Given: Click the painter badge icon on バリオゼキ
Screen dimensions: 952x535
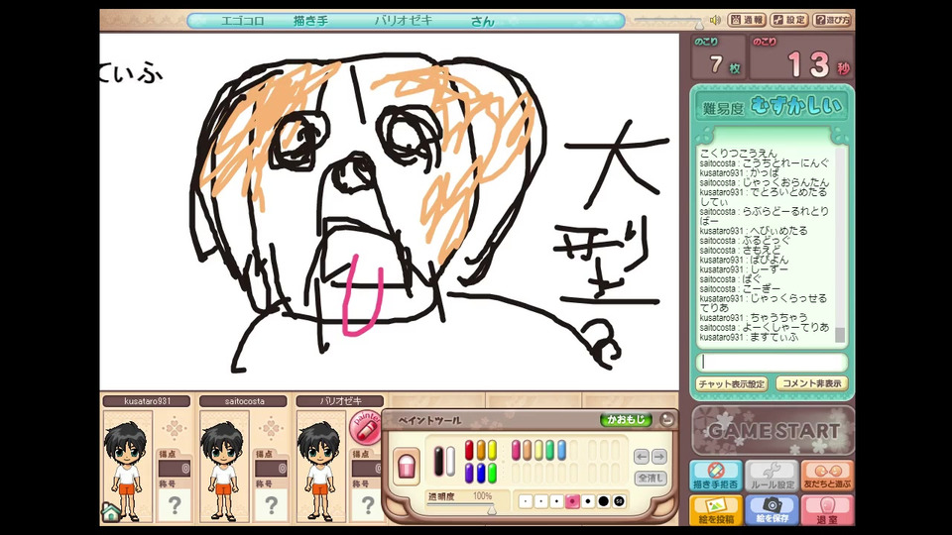Looking at the screenshot, I should pos(367,428).
